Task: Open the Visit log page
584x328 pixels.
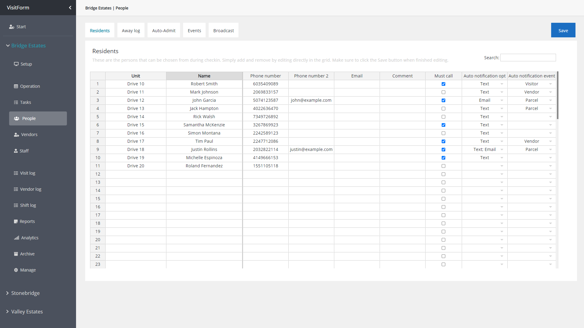Action: pyautogui.click(x=27, y=173)
